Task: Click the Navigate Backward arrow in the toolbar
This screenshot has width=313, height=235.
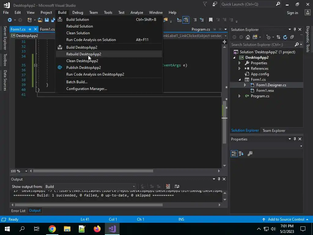Action: (9, 20)
